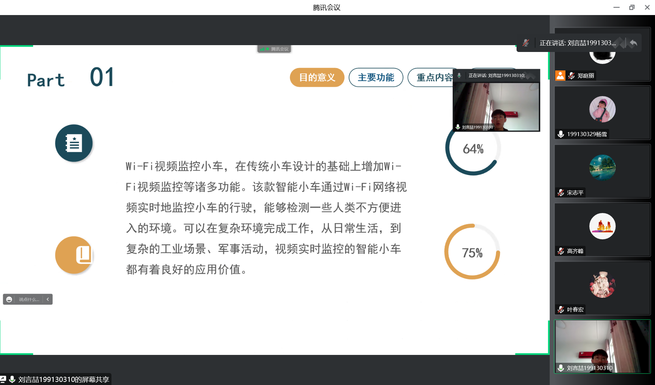Click the orange book icon on the slide

(74, 255)
